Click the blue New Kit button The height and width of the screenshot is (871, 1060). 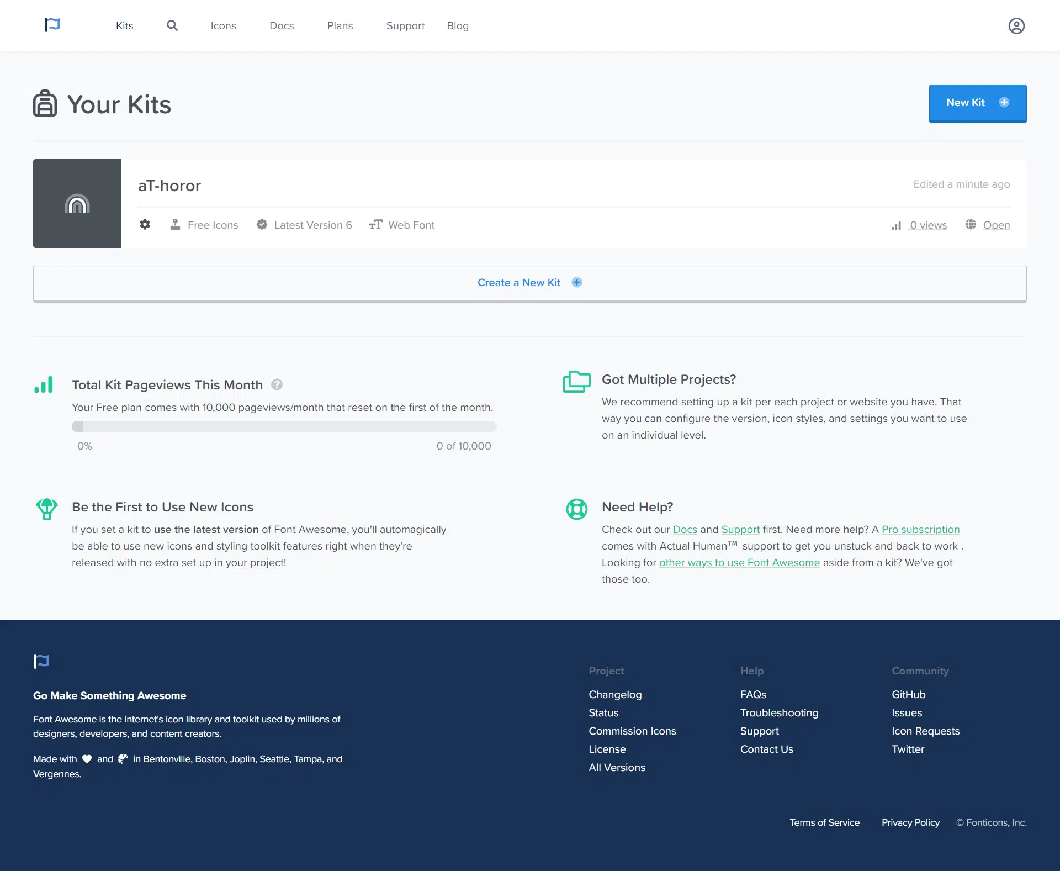point(978,103)
